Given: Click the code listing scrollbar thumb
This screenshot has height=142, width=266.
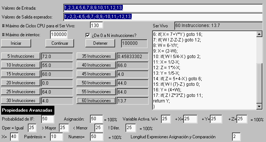Looking at the screenshot, I should [259, 83].
